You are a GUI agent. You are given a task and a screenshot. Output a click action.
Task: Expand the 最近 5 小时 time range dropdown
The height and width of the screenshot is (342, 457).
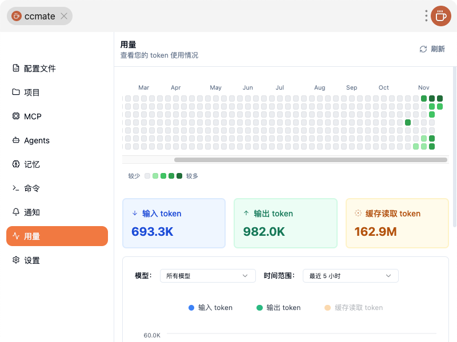350,276
